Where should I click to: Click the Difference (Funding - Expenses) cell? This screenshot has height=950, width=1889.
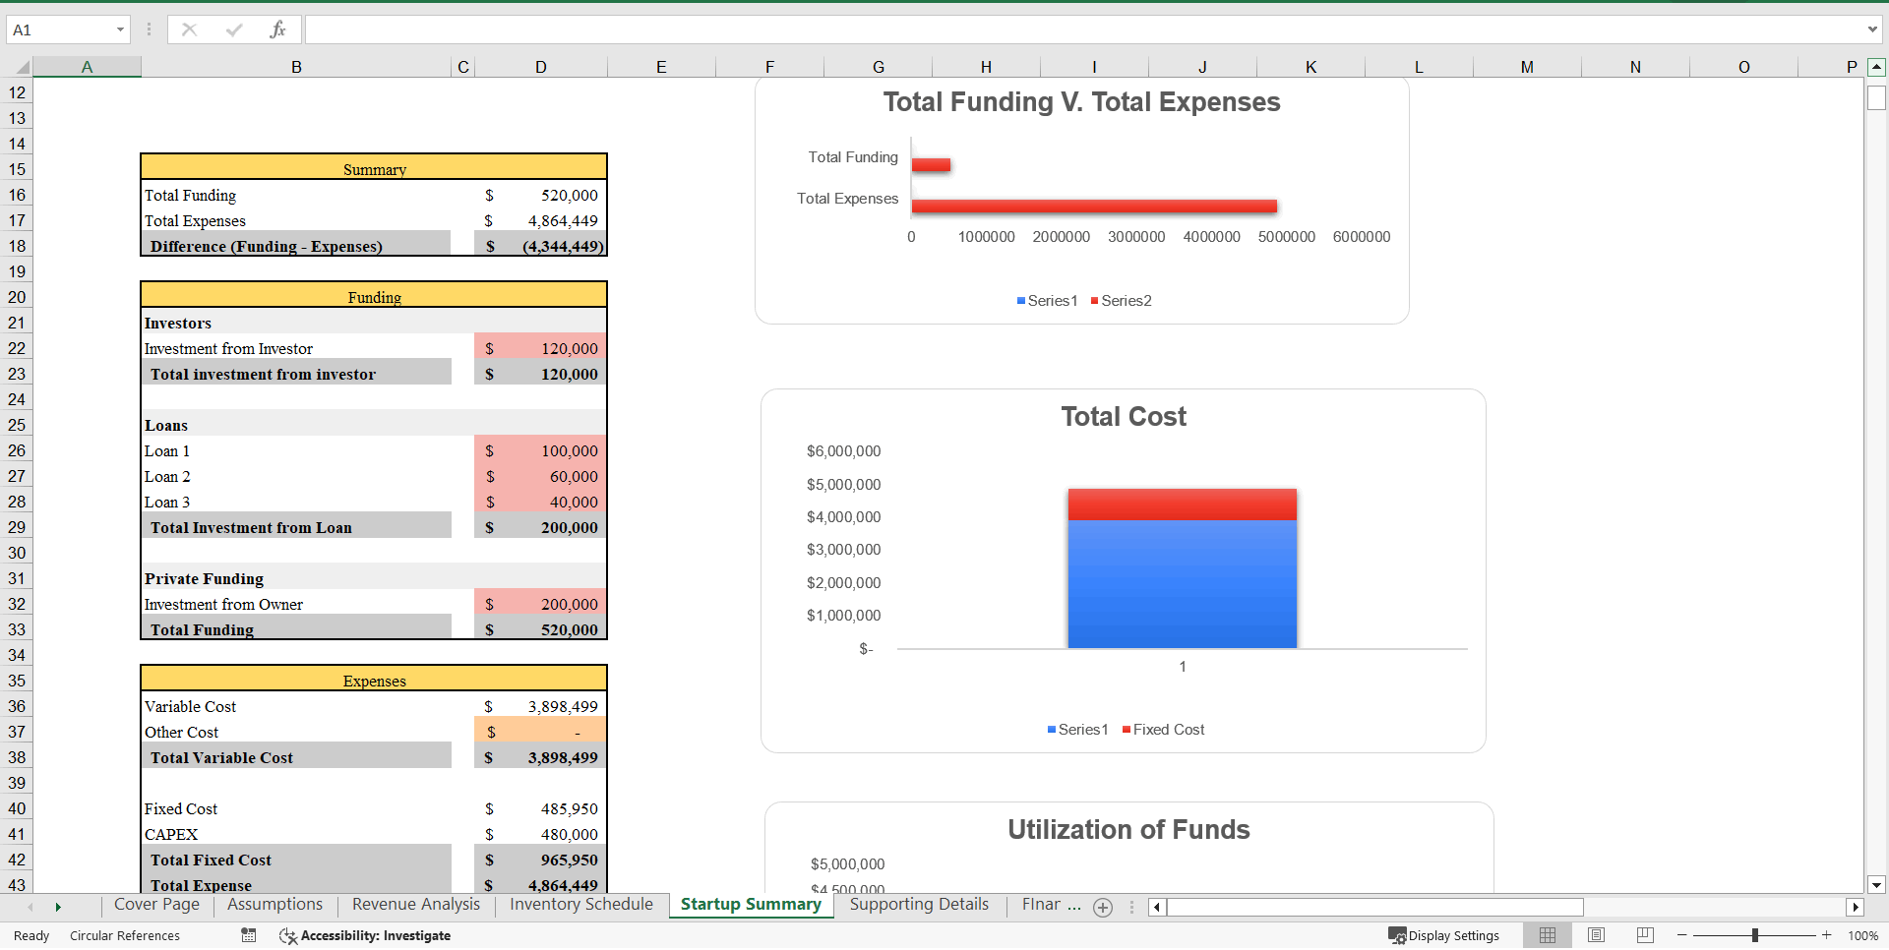[x=296, y=246]
